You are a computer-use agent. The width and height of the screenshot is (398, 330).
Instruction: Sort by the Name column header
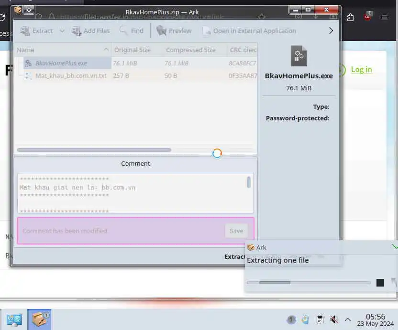click(x=63, y=50)
